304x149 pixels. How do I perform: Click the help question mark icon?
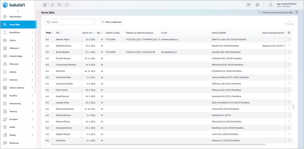tap(297, 12)
